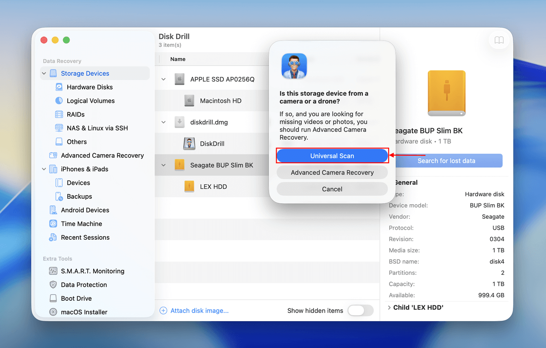Open NAS & Linux via SSH
The width and height of the screenshot is (546, 348).
point(94,128)
